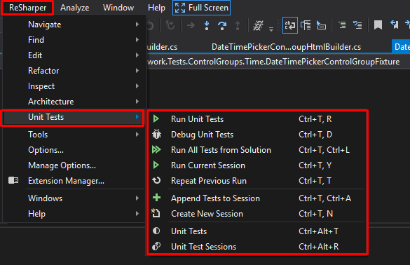Expand the Navigate submenu
The width and height of the screenshot is (410, 265).
[x=74, y=25]
